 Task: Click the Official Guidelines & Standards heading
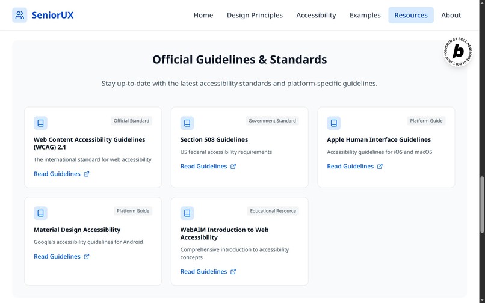tap(239, 60)
